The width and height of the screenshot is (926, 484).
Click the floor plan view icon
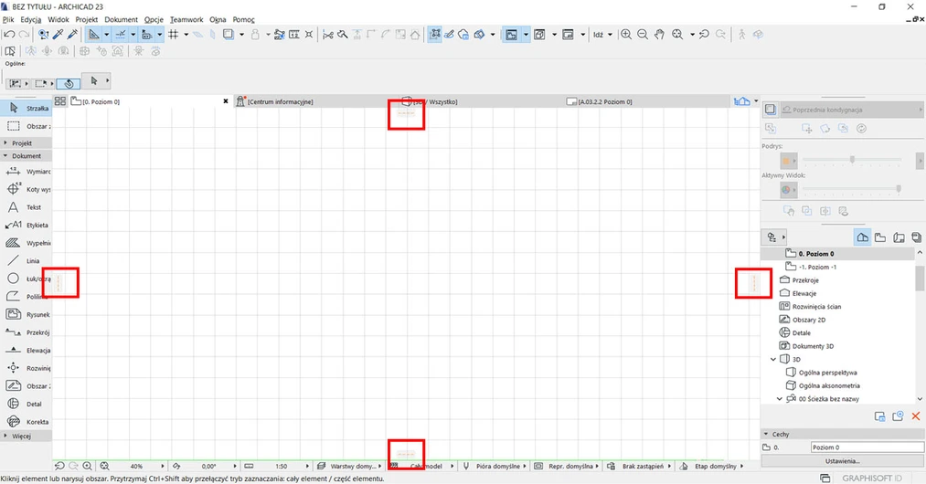click(x=511, y=34)
